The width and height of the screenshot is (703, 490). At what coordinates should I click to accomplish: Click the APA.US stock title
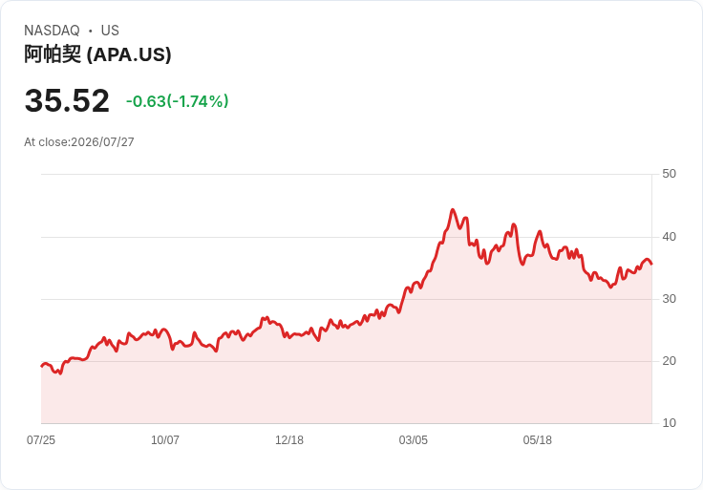click(x=97, y=54)
